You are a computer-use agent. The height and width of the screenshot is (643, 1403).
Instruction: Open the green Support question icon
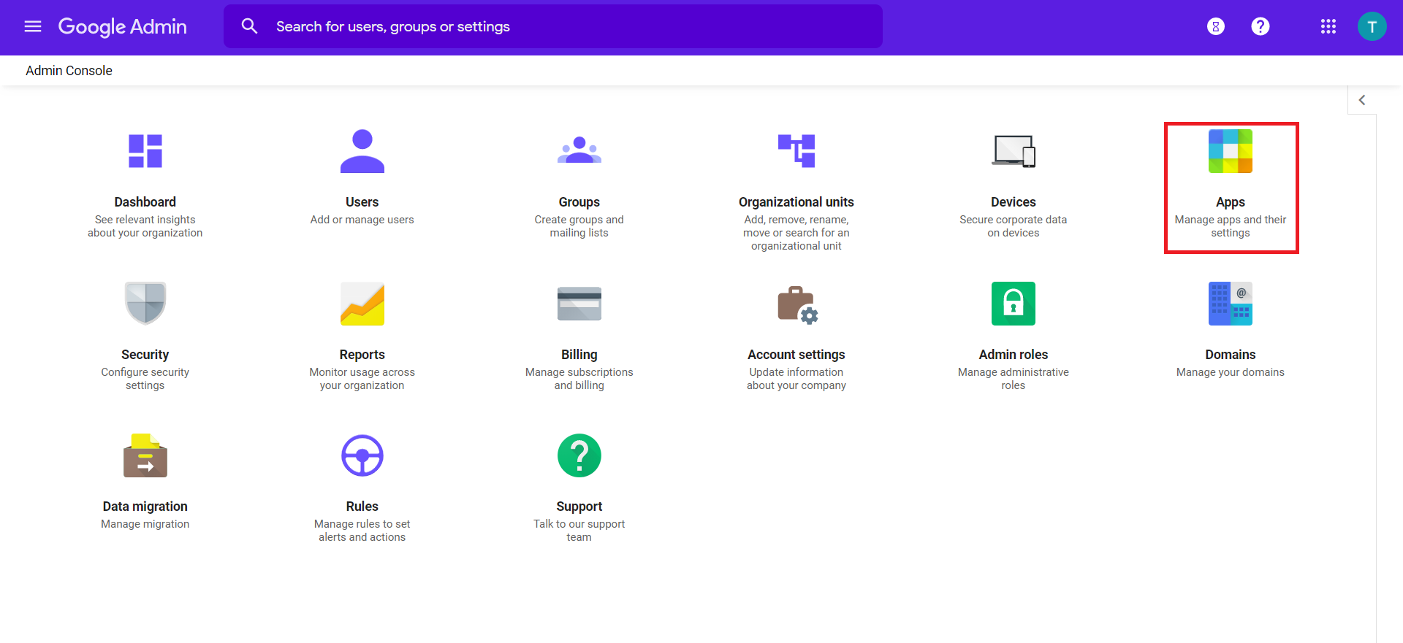point(579,455)
